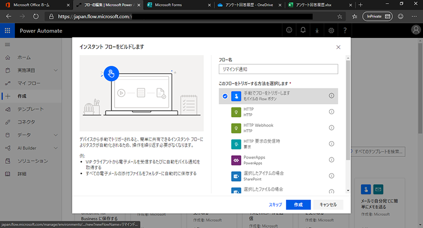Show info icon for 選択したアイテムの場合
Viewport: 423px width, 228px height.
(x=331, y=176)
